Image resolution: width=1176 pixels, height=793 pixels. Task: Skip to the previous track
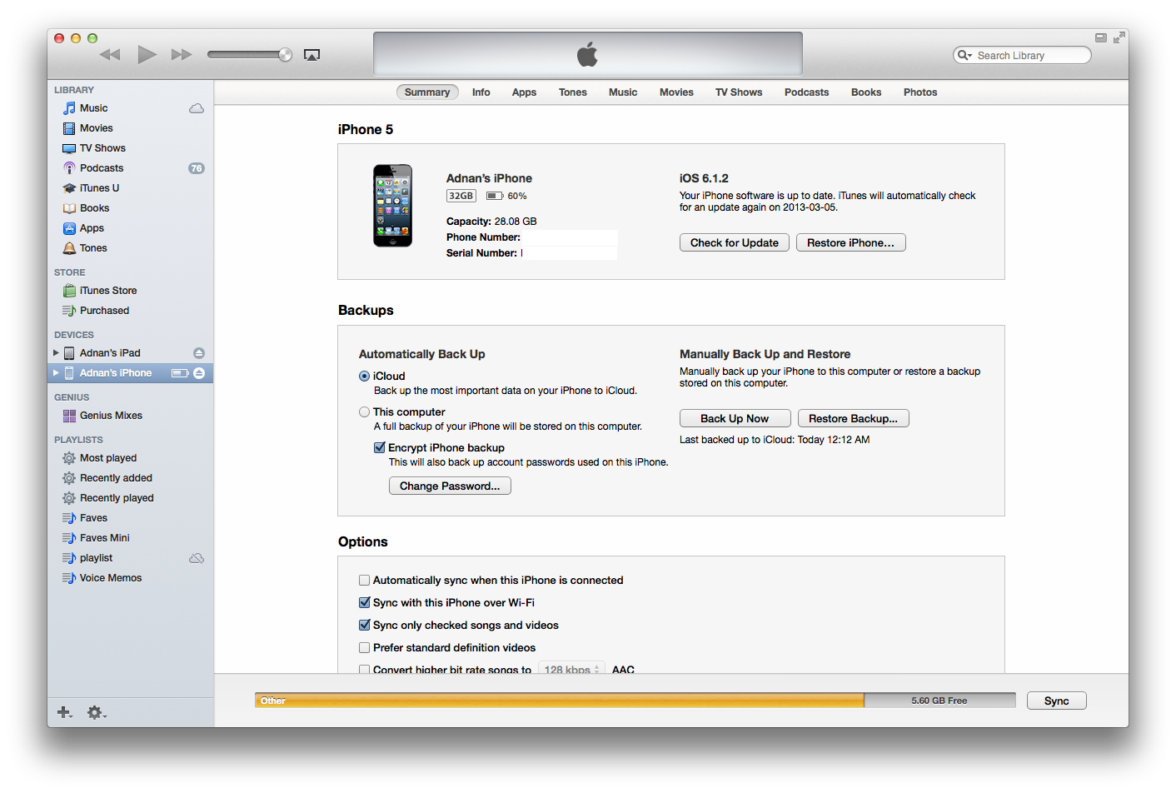click(x=110, y=55)
